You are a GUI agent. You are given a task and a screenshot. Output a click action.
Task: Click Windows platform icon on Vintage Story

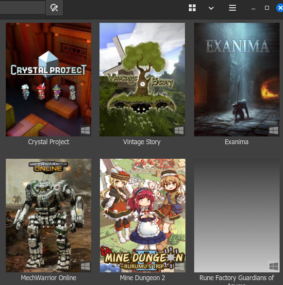179,130
